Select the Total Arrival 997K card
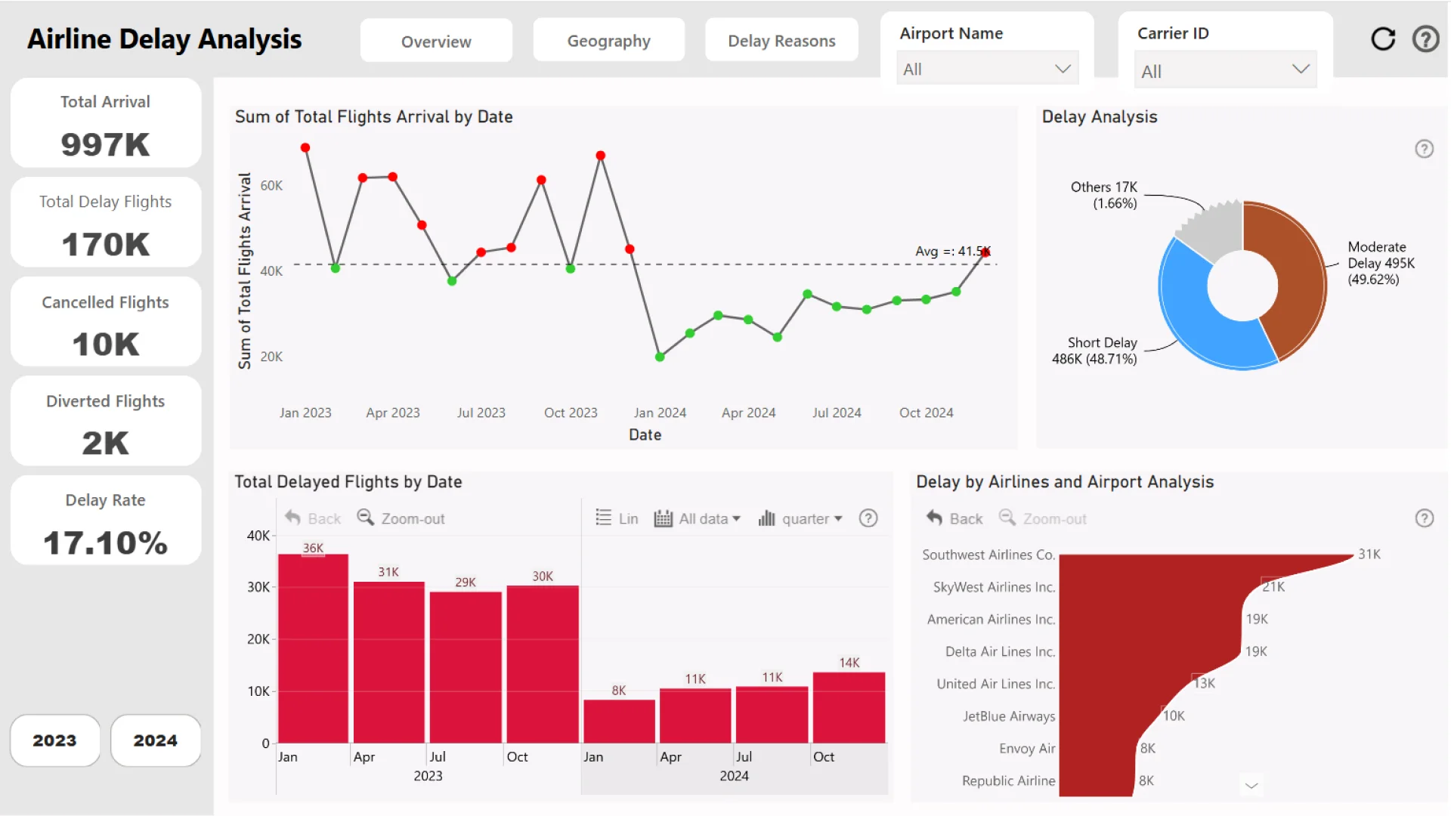Viewport: 1451px width, 816px height. (106, 123)
